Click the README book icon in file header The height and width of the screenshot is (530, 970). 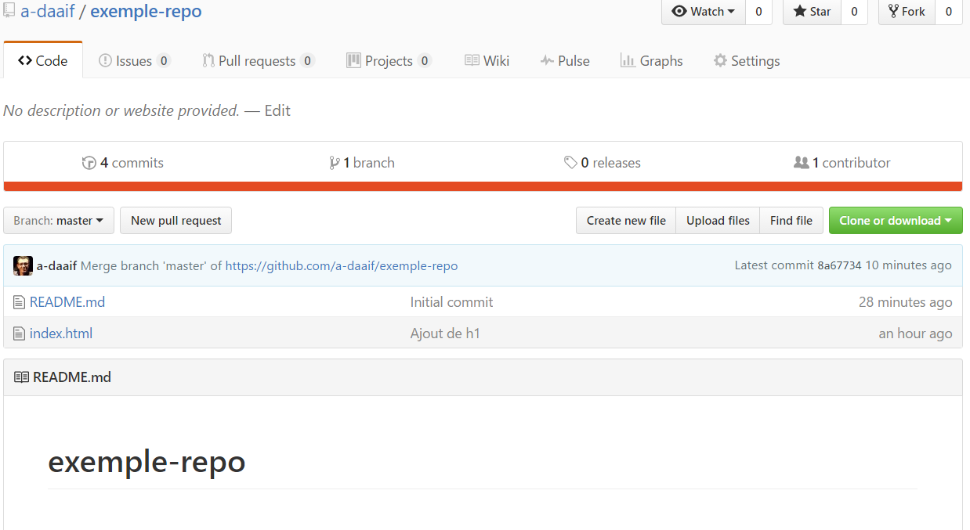tap(21, 377)
